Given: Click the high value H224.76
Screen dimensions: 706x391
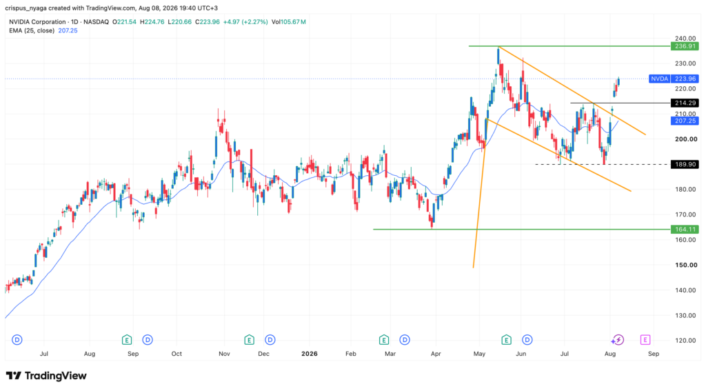Looking at the screenshot, I should click(x=152, y=21).
